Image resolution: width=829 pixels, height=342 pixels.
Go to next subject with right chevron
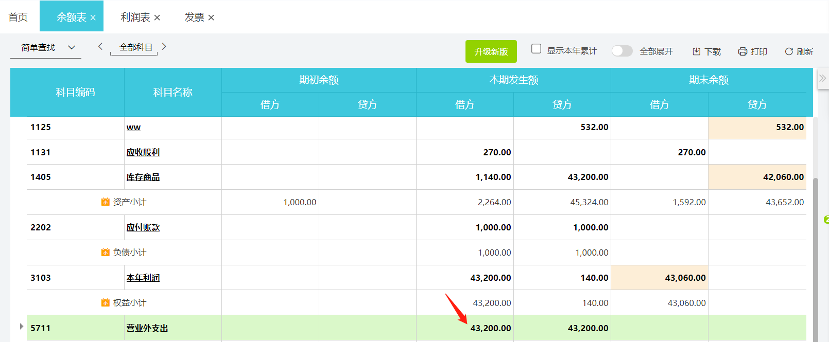click(x=164, y=46)
